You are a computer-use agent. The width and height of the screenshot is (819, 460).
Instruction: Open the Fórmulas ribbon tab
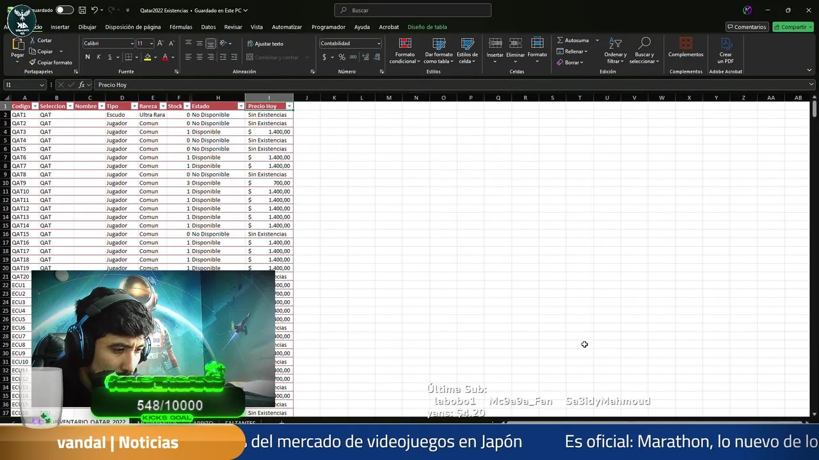181,27
